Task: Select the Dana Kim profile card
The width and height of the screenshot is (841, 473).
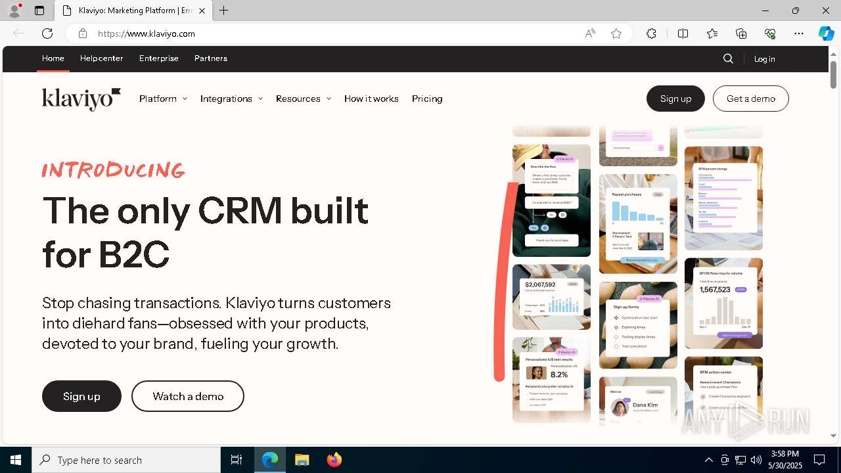Action: pyautogui.click(x=638, y=401)
